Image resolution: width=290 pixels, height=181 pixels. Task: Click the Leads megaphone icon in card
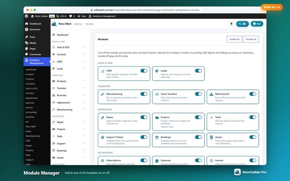point(157,71)
